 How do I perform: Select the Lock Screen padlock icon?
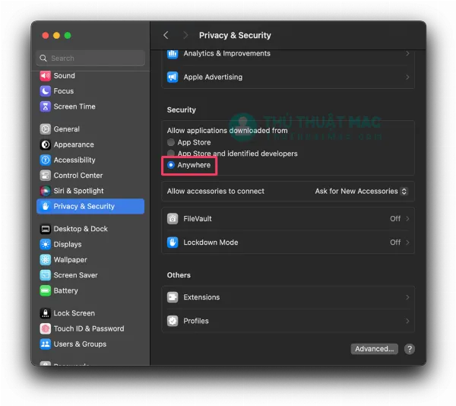pyautogui.click(x=45, y=313)
